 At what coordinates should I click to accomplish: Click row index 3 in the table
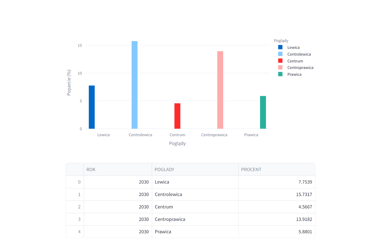tap(75, 219)
